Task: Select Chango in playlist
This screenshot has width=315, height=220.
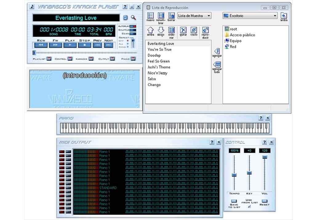Action: pos(178,85)
